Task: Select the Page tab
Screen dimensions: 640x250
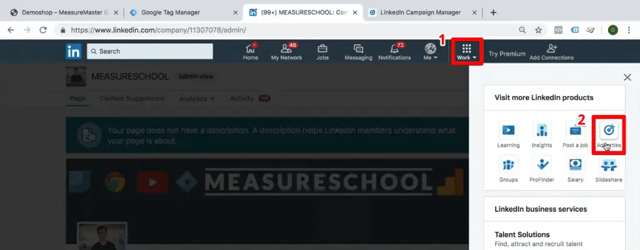Action: point(77,99)
